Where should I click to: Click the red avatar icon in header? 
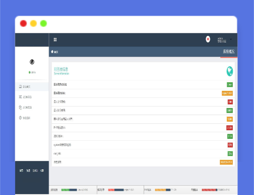[x=208, y=39]
